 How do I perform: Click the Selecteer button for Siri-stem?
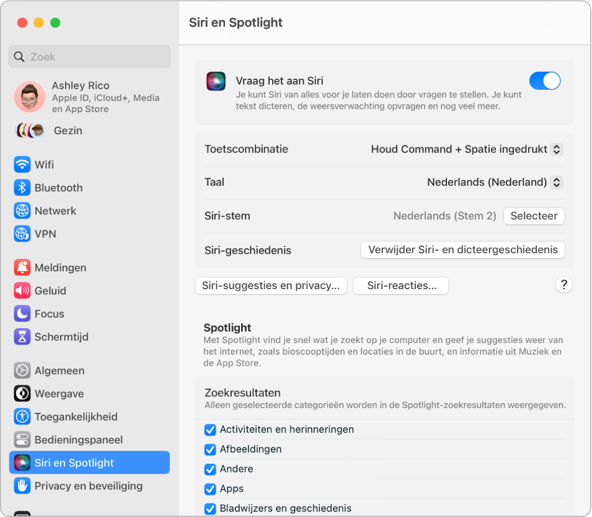click(534, 216)
